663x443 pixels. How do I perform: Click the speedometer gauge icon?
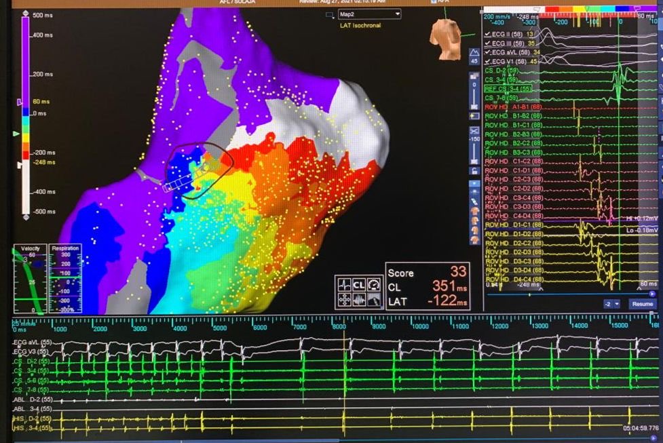[x=374, y=284]
